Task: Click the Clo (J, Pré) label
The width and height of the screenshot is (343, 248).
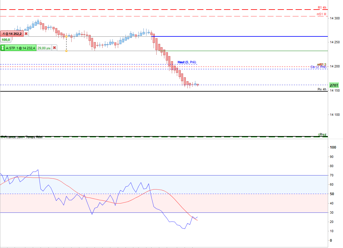Action: [318, 67]
